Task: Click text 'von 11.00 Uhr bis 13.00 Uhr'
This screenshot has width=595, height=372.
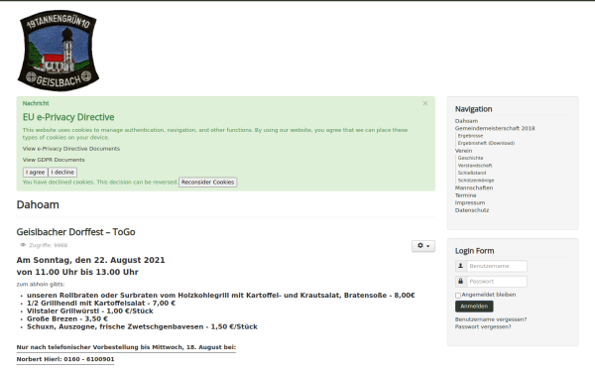Action: pyautogui.click(x=77, y=272)
